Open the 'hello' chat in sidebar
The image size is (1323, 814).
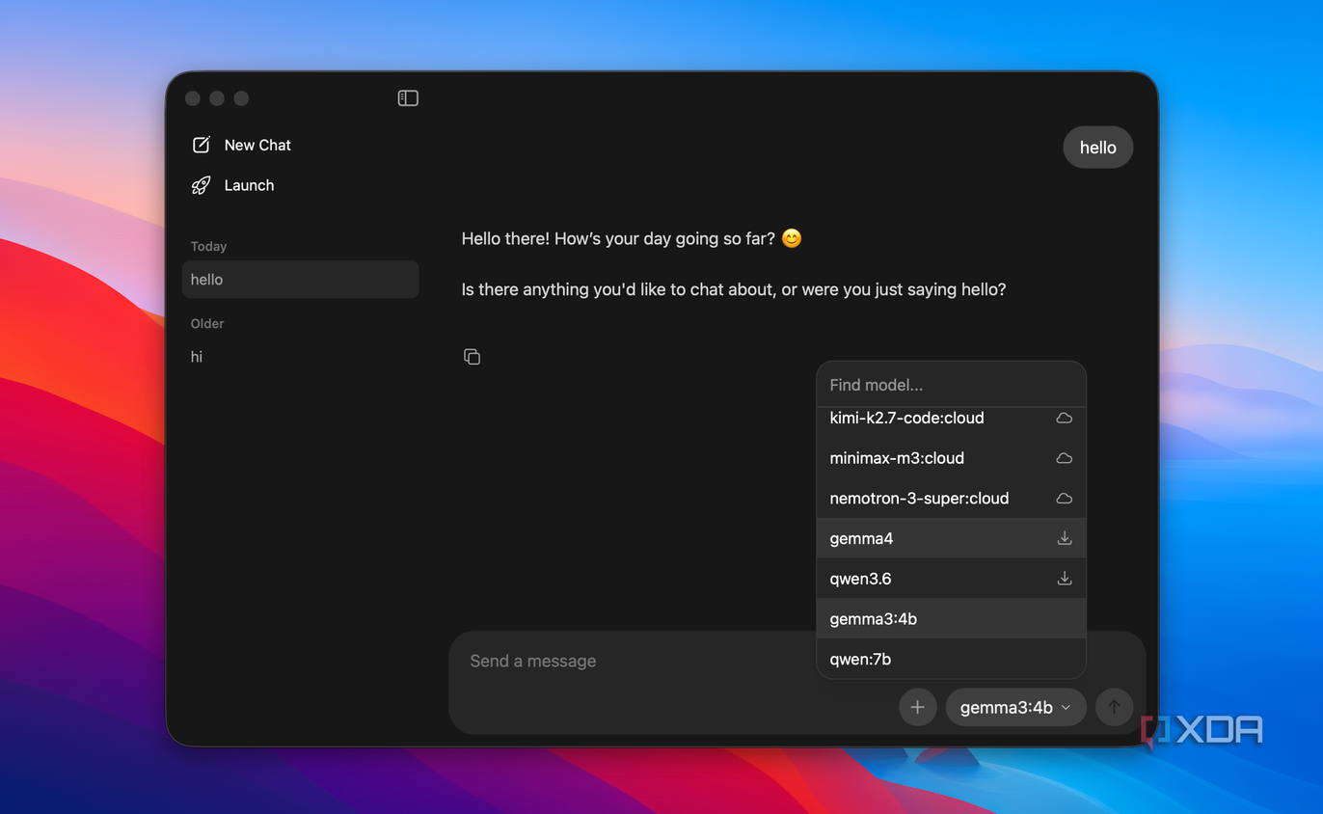coord(301,280)
